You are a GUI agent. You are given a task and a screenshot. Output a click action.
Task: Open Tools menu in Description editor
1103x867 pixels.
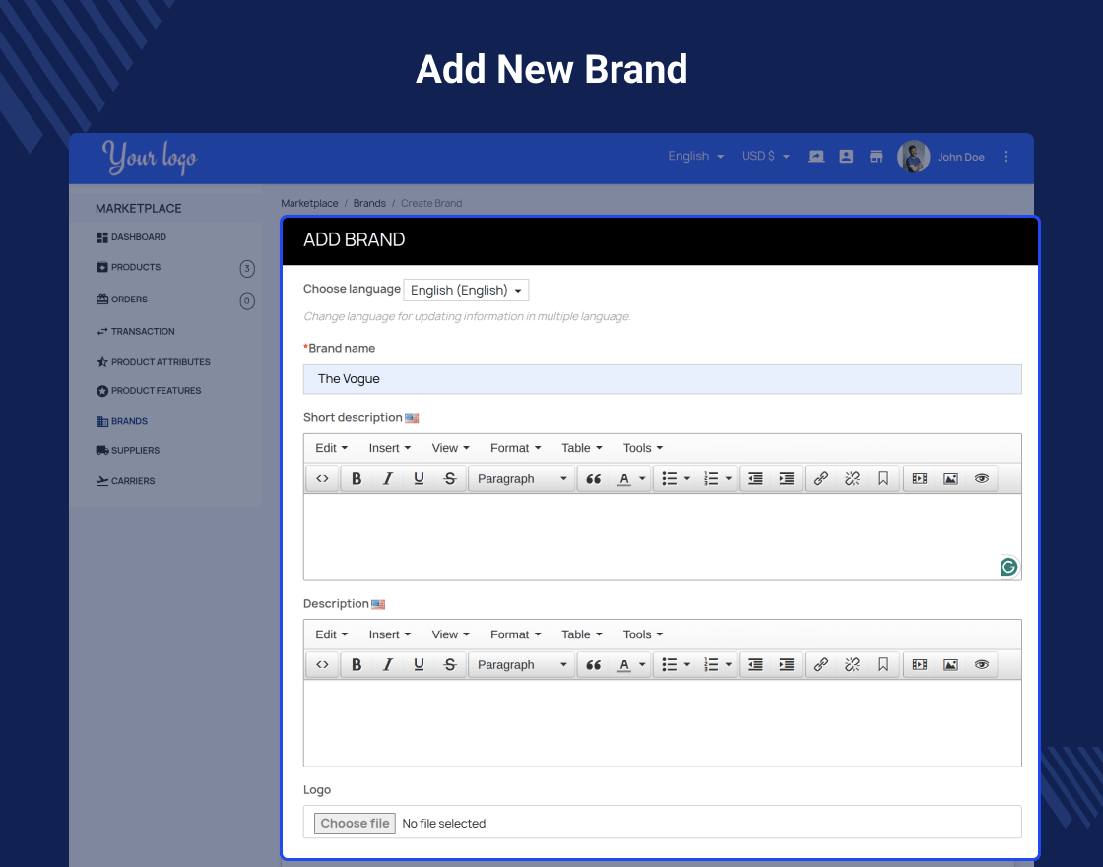point(643,634)
